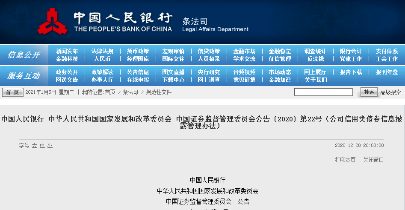The image size is (405, 210).
Task: Click the 首页 home button
Action: [13, 92]
